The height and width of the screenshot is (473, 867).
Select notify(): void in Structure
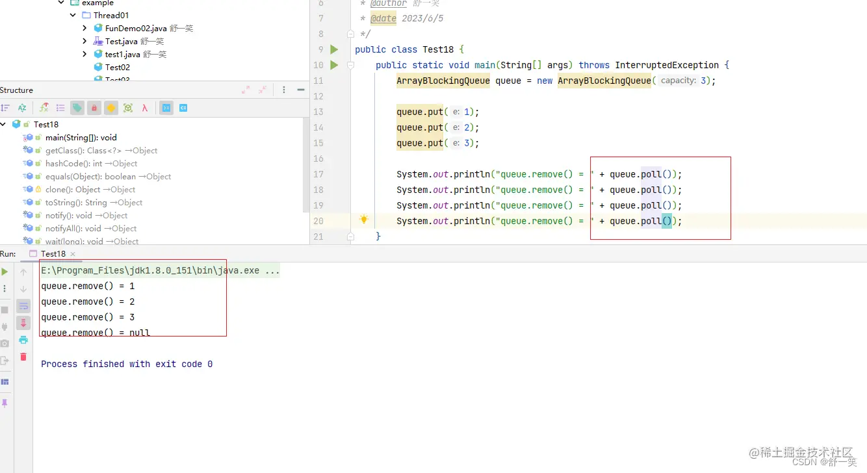86,215
